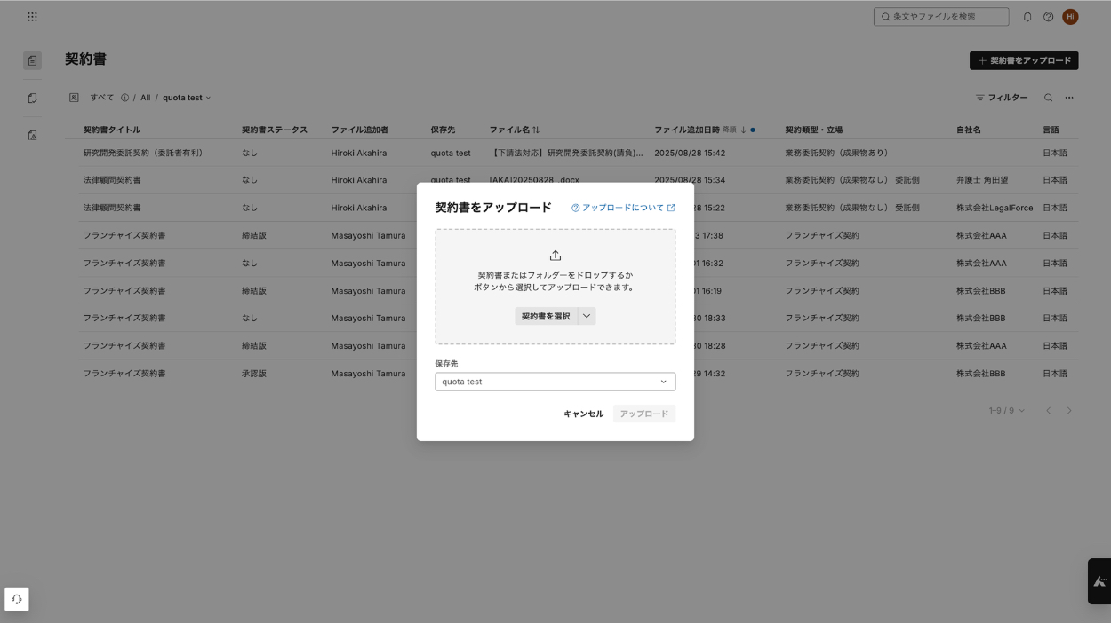The image size is (1111, 623).
Task: Open the app launcher grid icon
Action: click(32, 17)
